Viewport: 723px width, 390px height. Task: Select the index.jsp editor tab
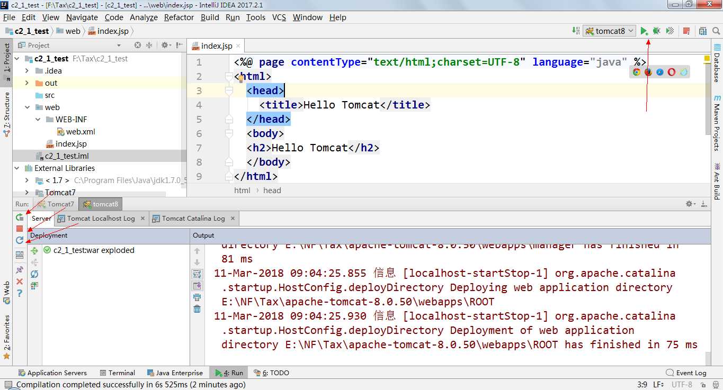[x=217, y=46]
